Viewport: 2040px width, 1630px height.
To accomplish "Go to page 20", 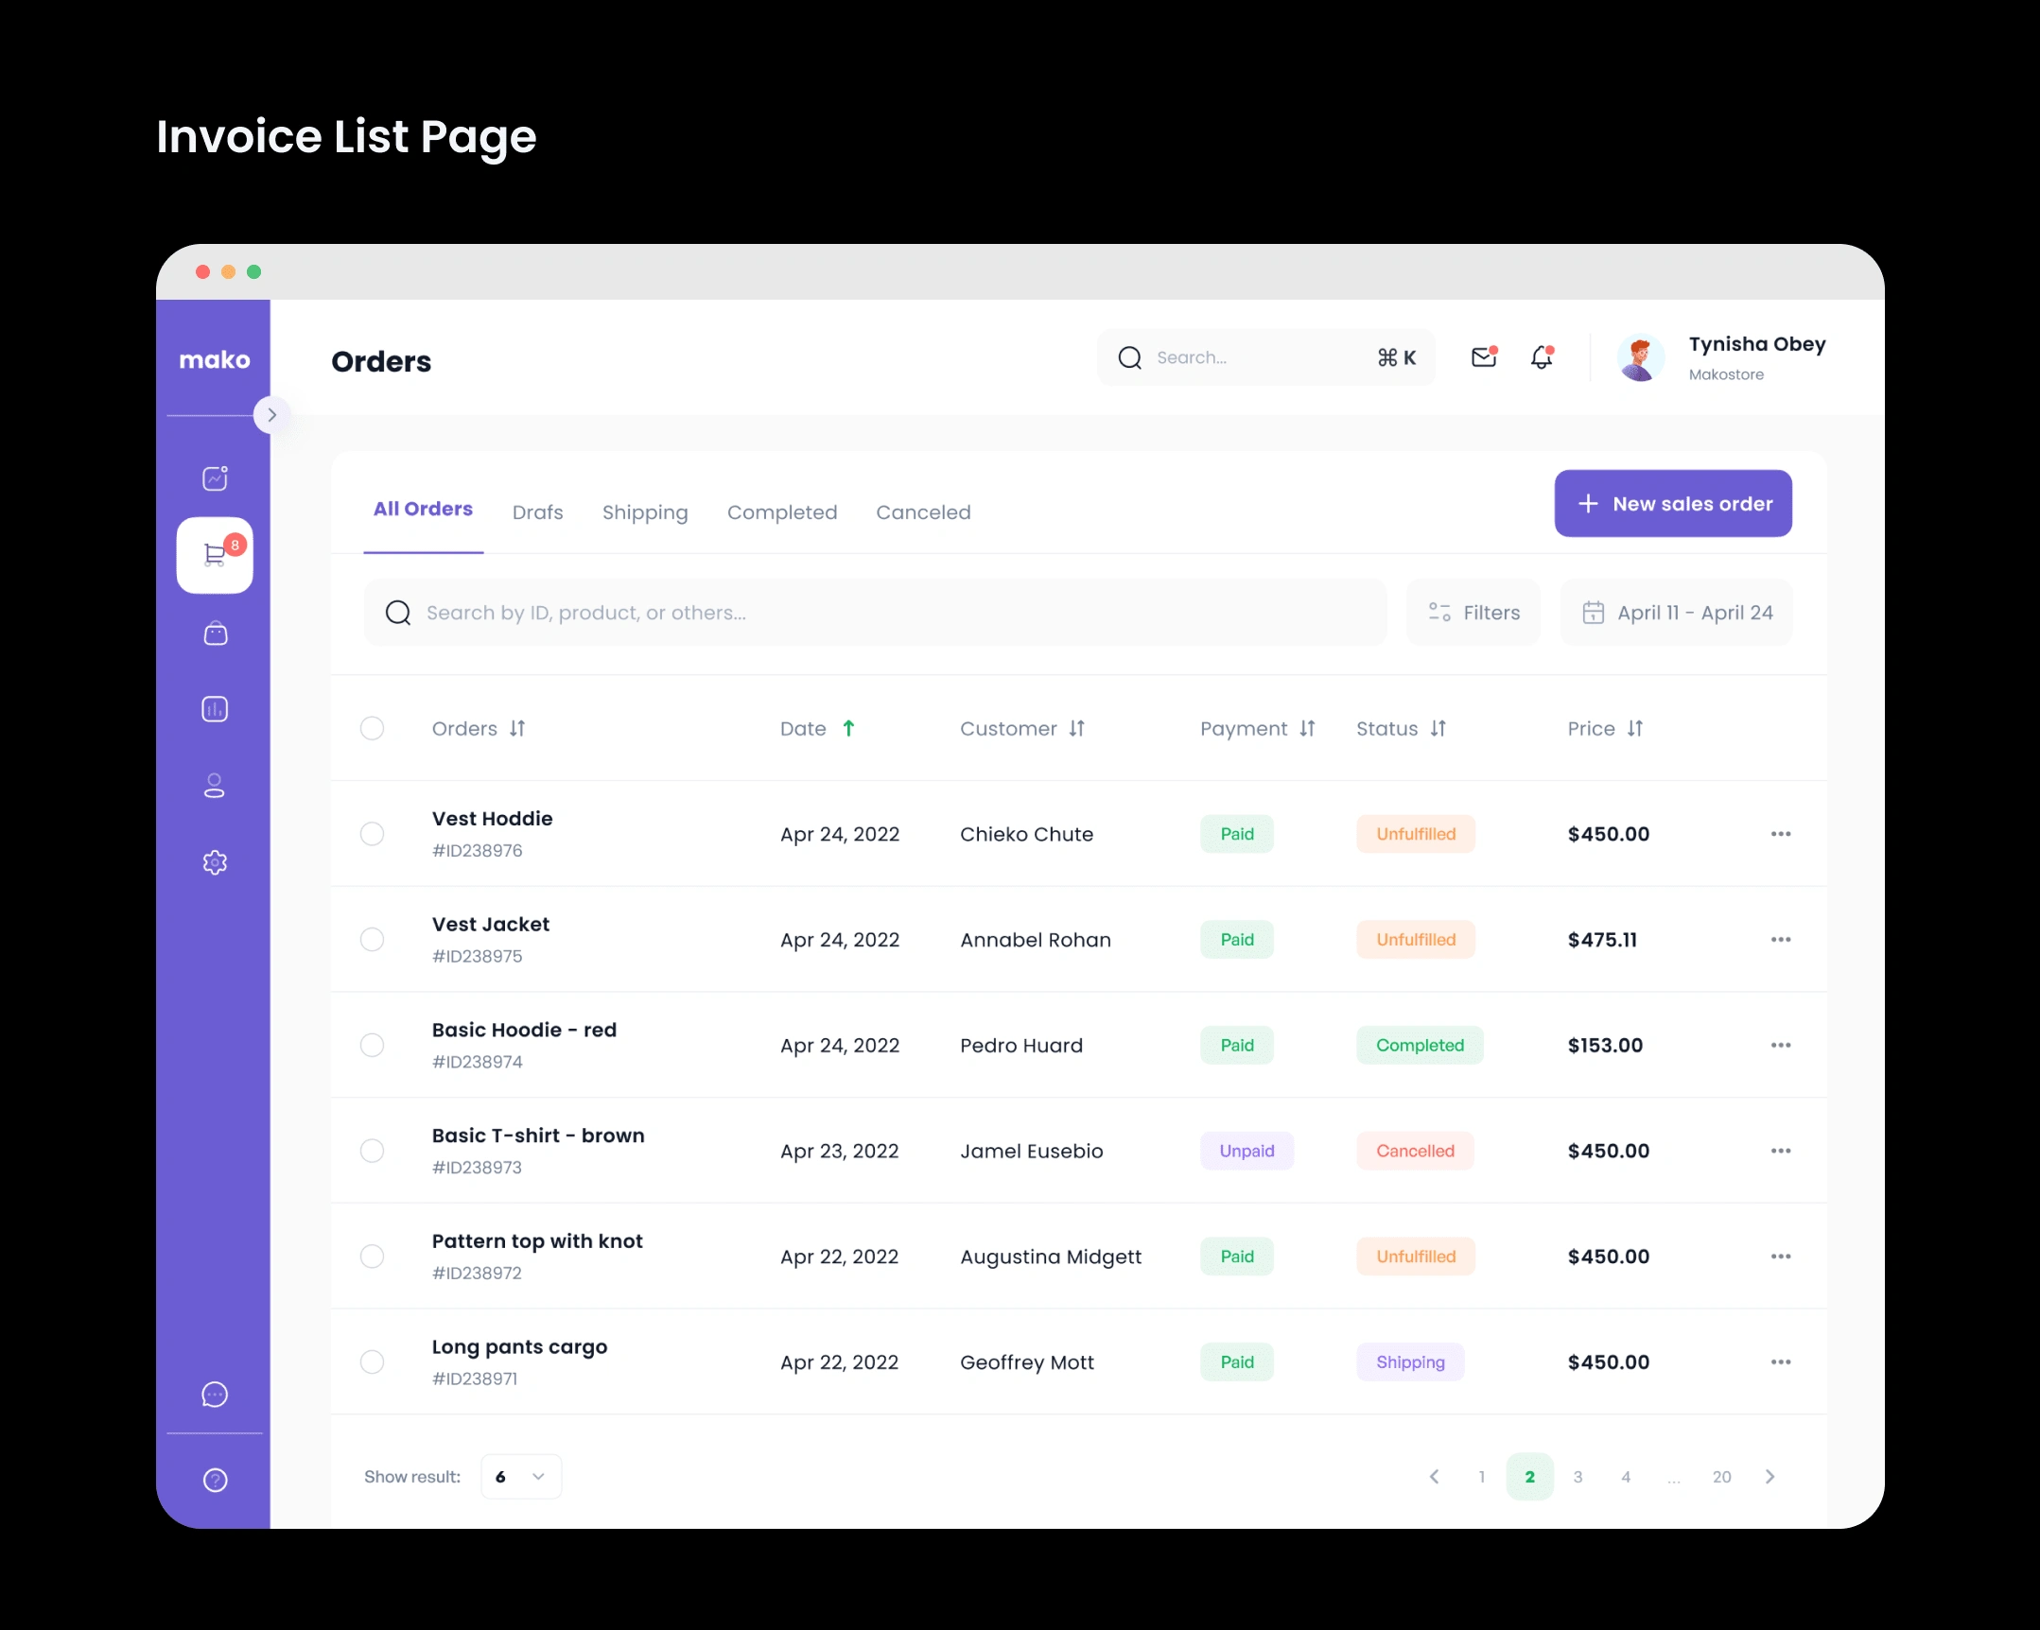I will click(x=1722, y=1477).
